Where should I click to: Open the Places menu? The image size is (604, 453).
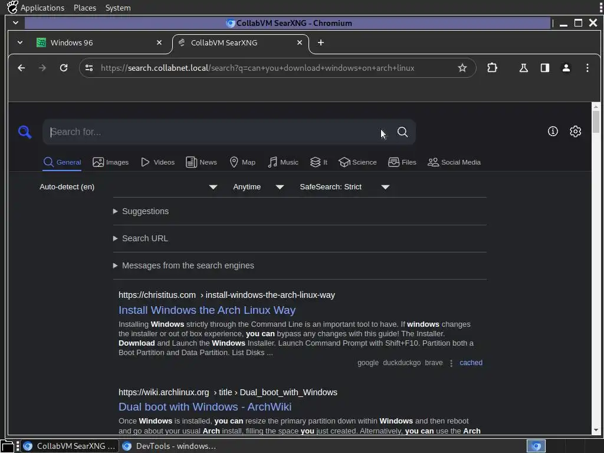click(x=85, y=8)
